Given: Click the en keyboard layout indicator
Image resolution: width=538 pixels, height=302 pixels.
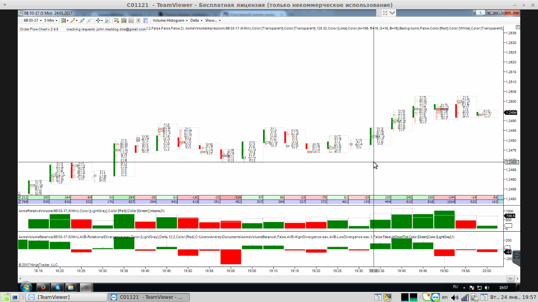Looking at the screenshot, I should point(445,297).
